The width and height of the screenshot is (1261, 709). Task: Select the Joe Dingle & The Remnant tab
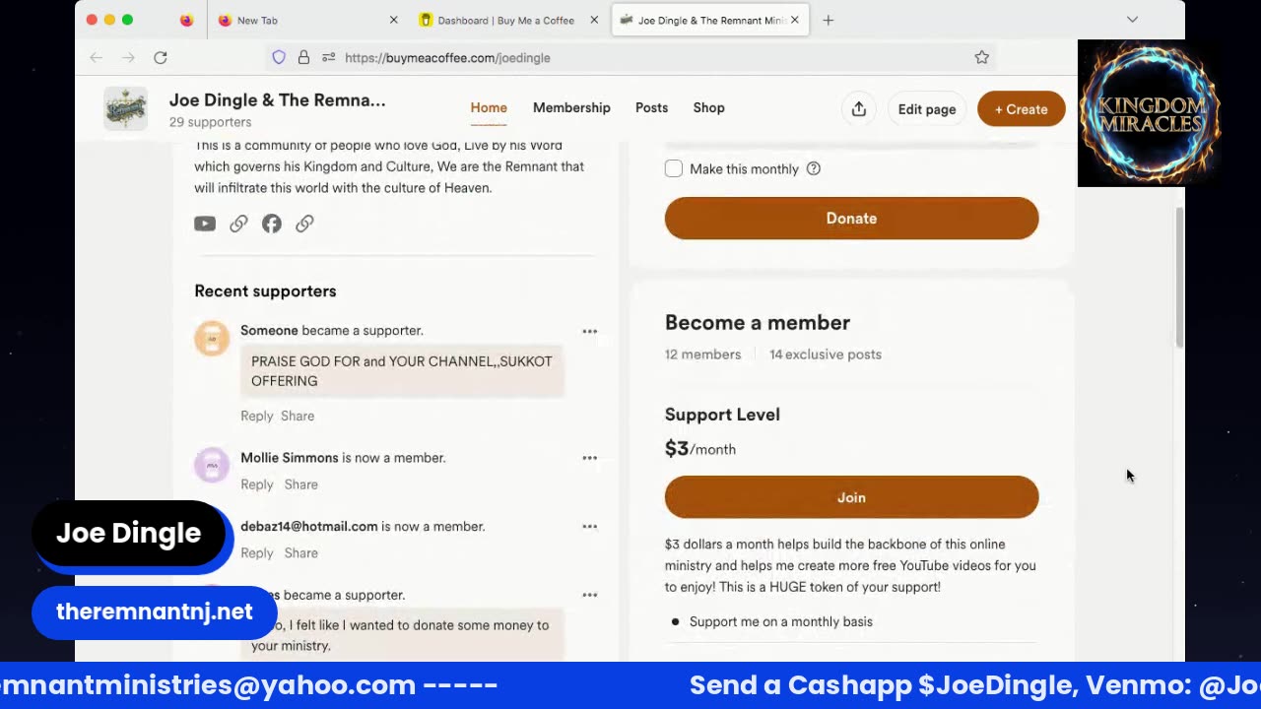click(710, 20)
